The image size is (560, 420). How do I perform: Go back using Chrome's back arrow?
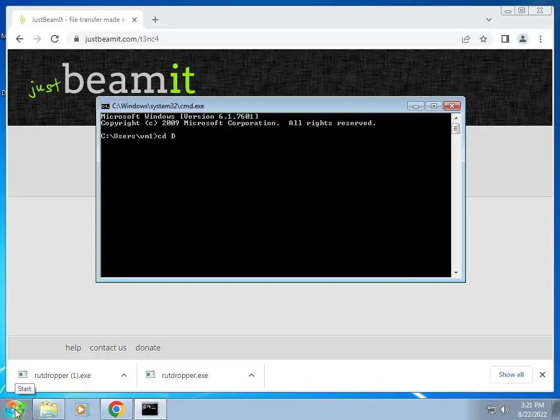pos(20,39)
